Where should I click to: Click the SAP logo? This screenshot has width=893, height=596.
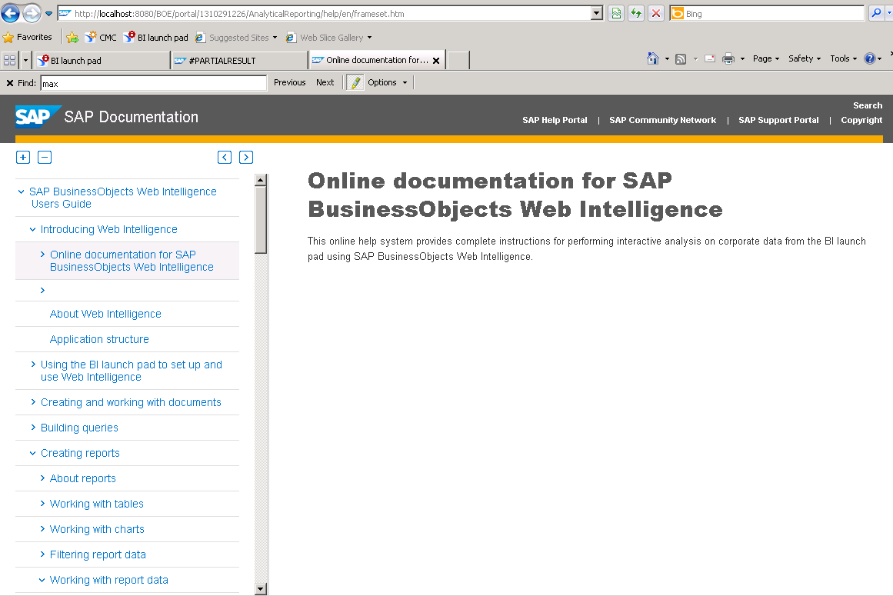click(38, 117)
